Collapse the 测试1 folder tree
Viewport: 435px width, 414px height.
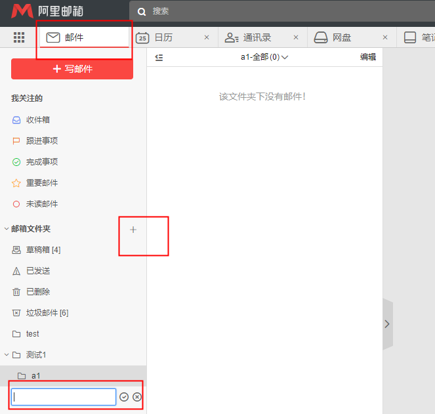coord(7,355)
